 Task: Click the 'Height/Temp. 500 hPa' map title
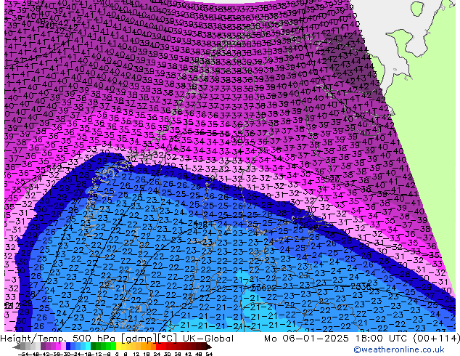[59, 339]
